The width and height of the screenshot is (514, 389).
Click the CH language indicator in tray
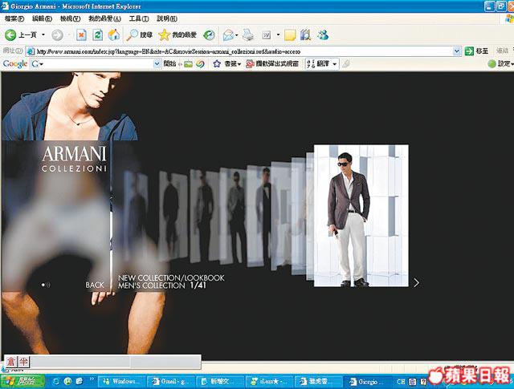[401, 382]
